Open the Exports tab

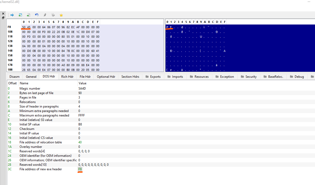pos(153,77)
